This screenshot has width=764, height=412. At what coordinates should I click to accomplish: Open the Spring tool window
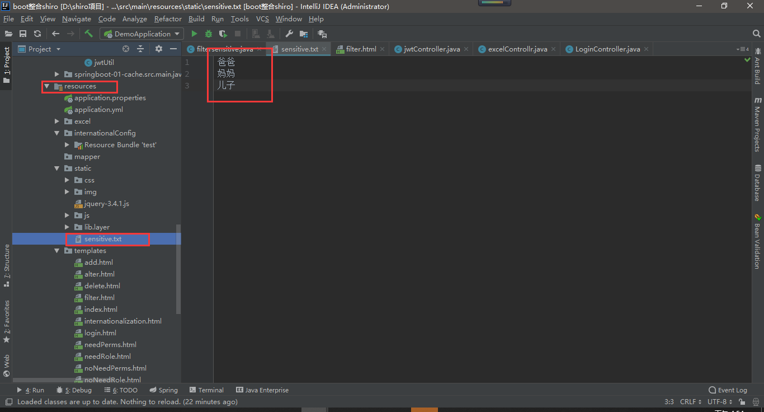click(x=163, y=390)
